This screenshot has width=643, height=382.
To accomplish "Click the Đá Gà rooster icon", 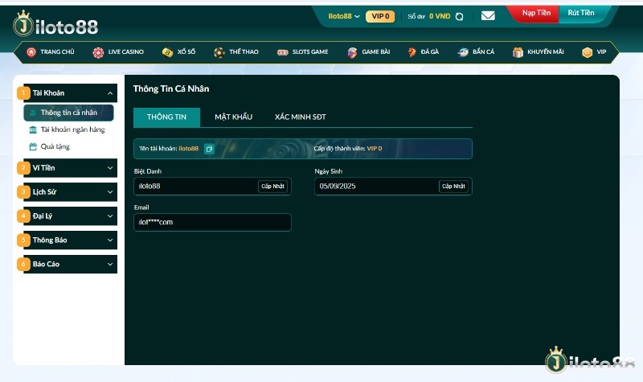I will click(x=412, y=52).
